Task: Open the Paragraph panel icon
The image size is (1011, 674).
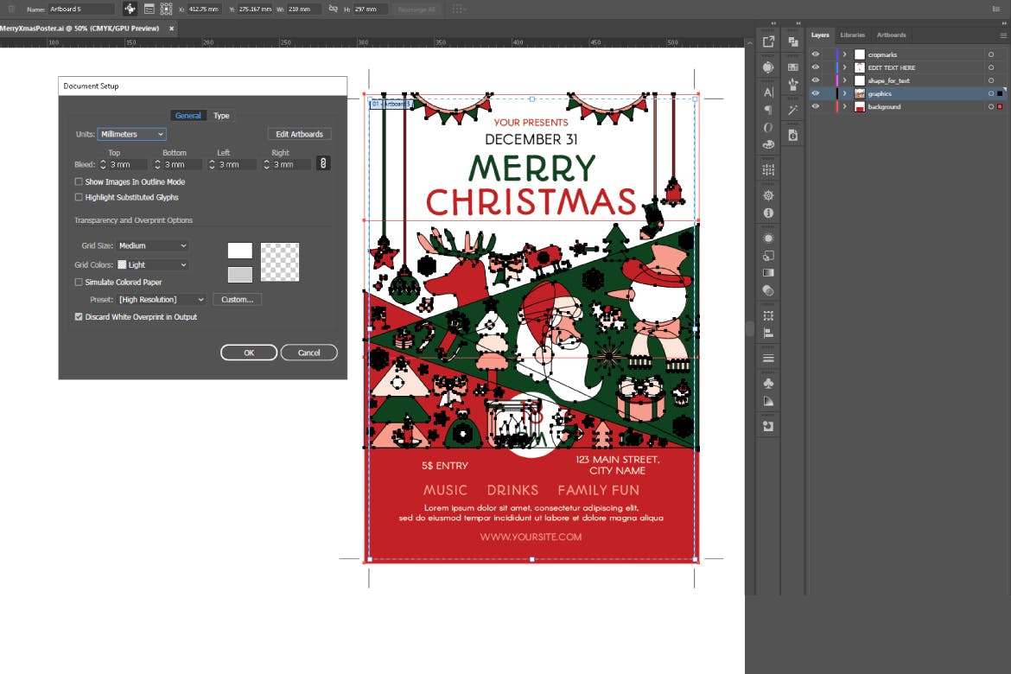Action: (x=768, y=110)
